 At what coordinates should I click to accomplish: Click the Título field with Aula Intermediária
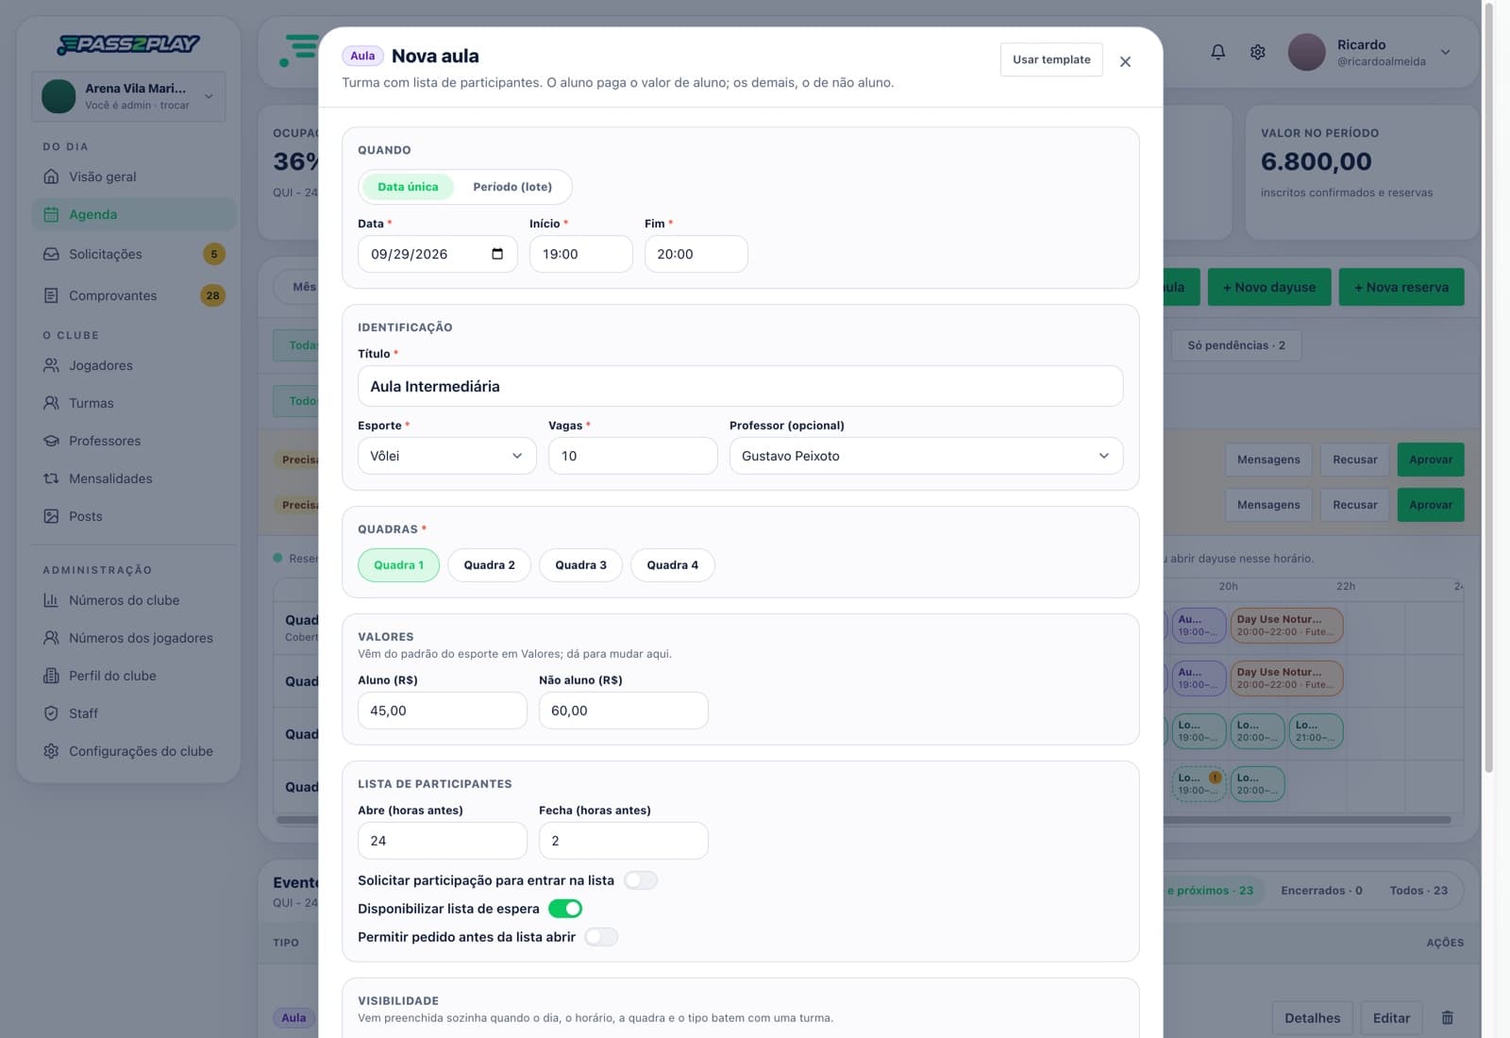tap(740, 386)
